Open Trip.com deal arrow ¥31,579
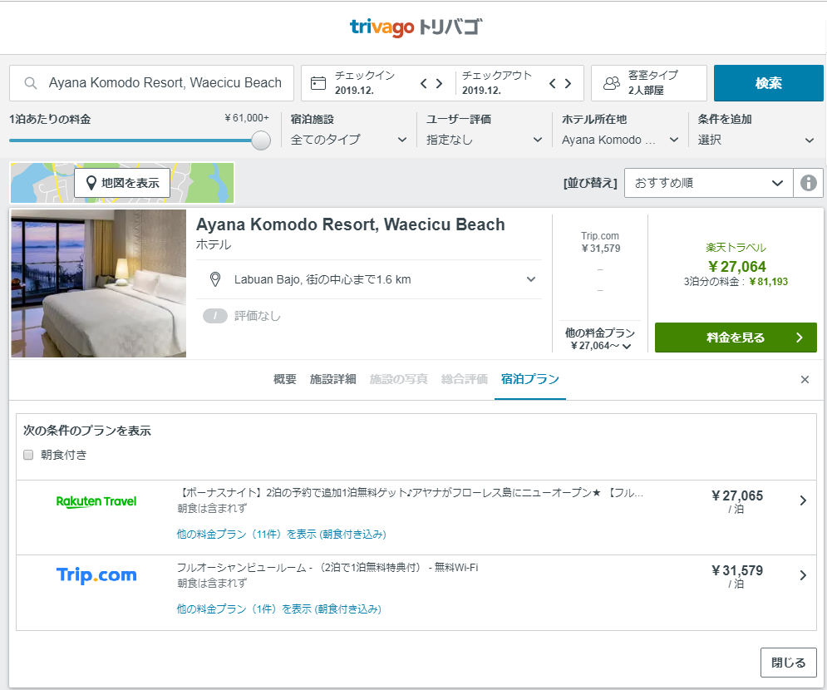Screen dimensions: 827x690 [803, 575]
